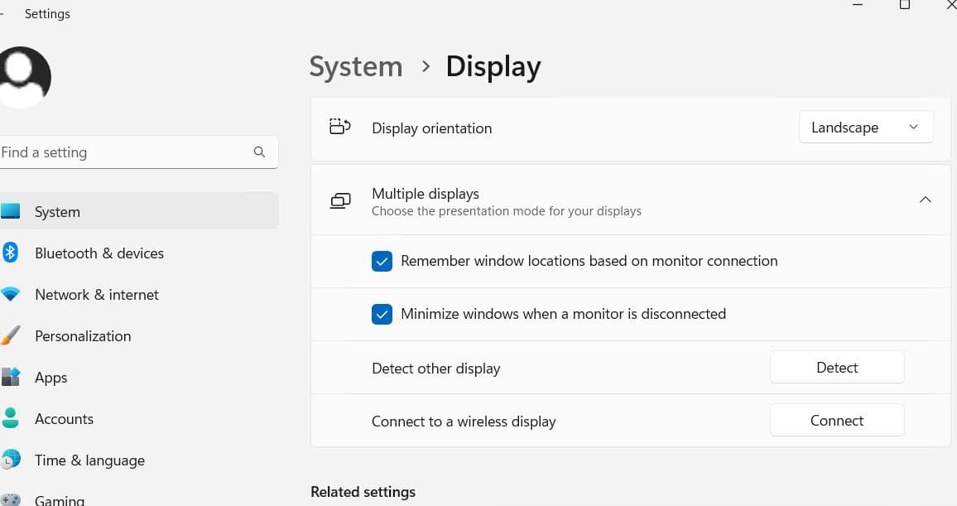Open Bluetooth & devices settings
Screen dimensions: 957x506
tap(139, 253)
